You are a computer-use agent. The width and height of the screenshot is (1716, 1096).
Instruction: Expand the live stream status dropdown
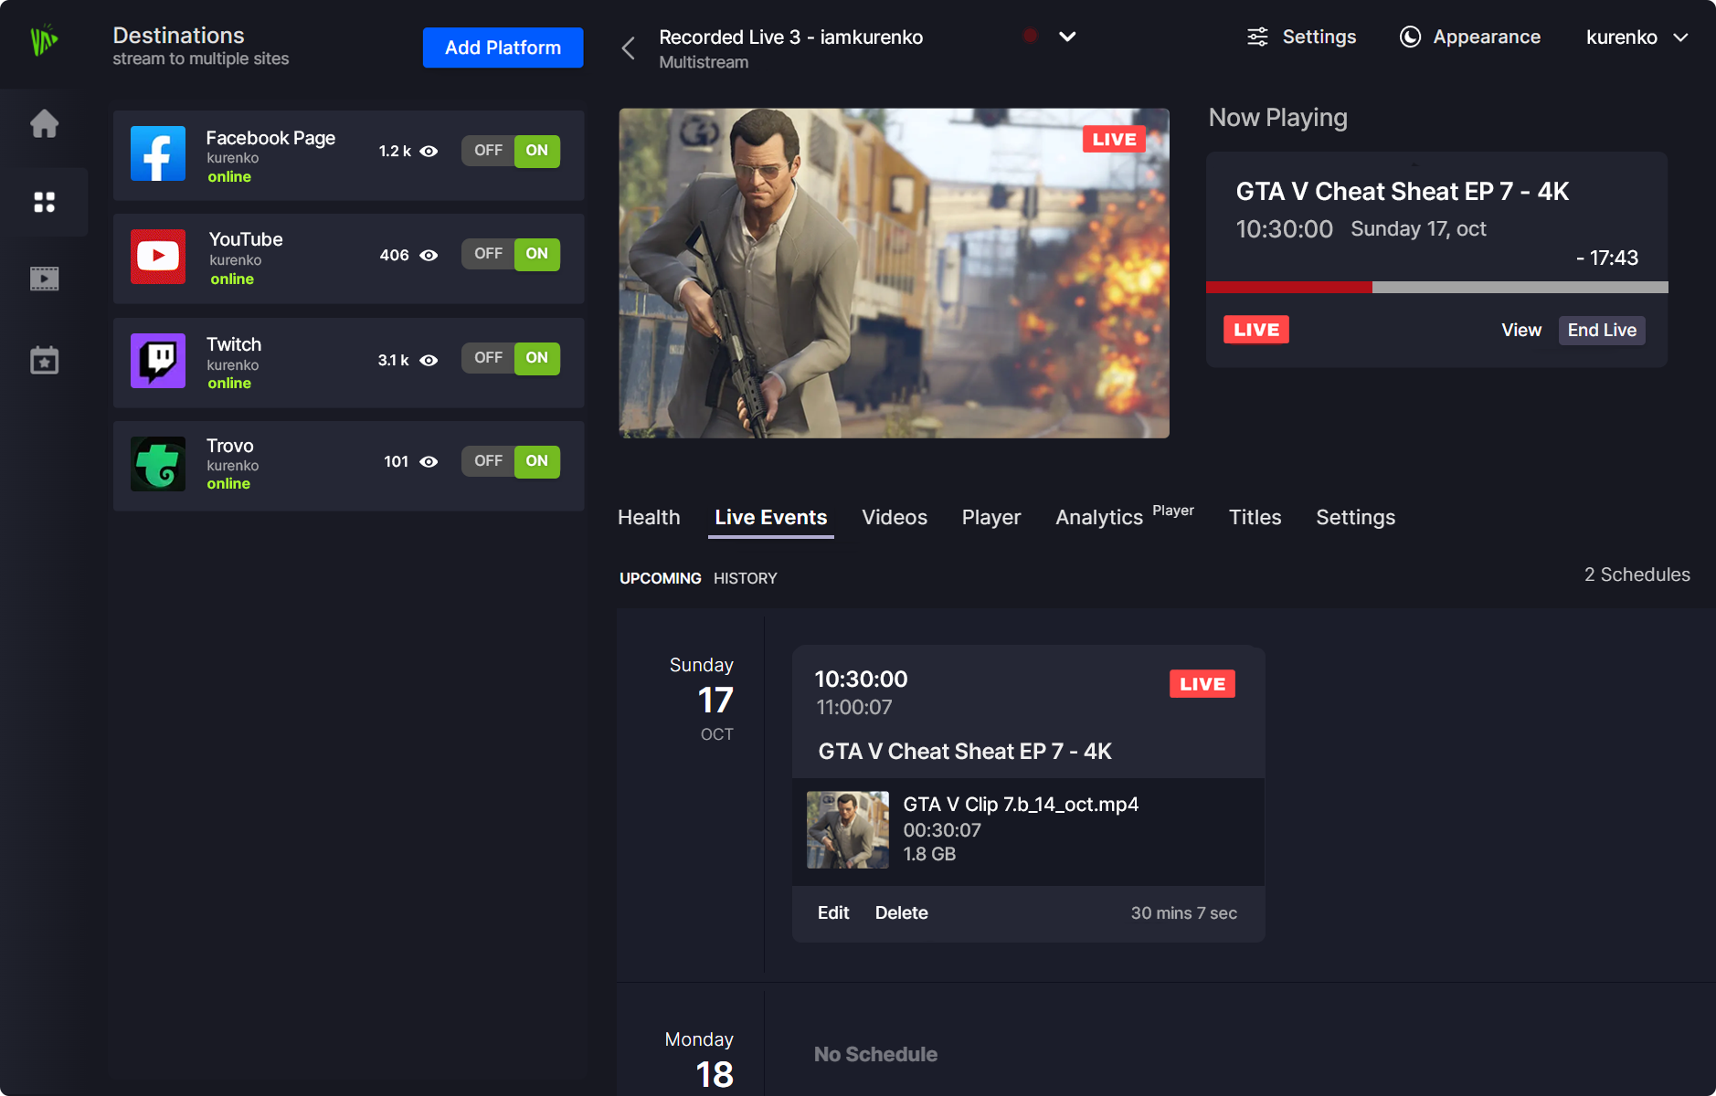pos(1067,37)
